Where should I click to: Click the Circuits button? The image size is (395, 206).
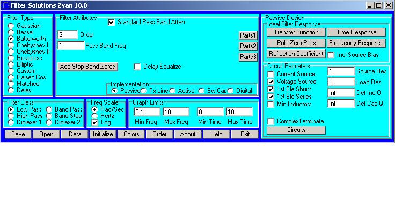click(x=296, y=130)
